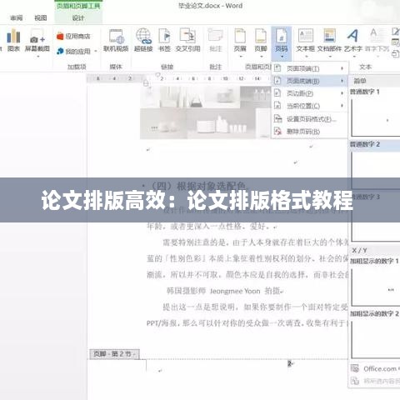This screenshot has width=400, height=400.
Task: Click the 书签 bookmark icon
Action: [x=164, y=37]
